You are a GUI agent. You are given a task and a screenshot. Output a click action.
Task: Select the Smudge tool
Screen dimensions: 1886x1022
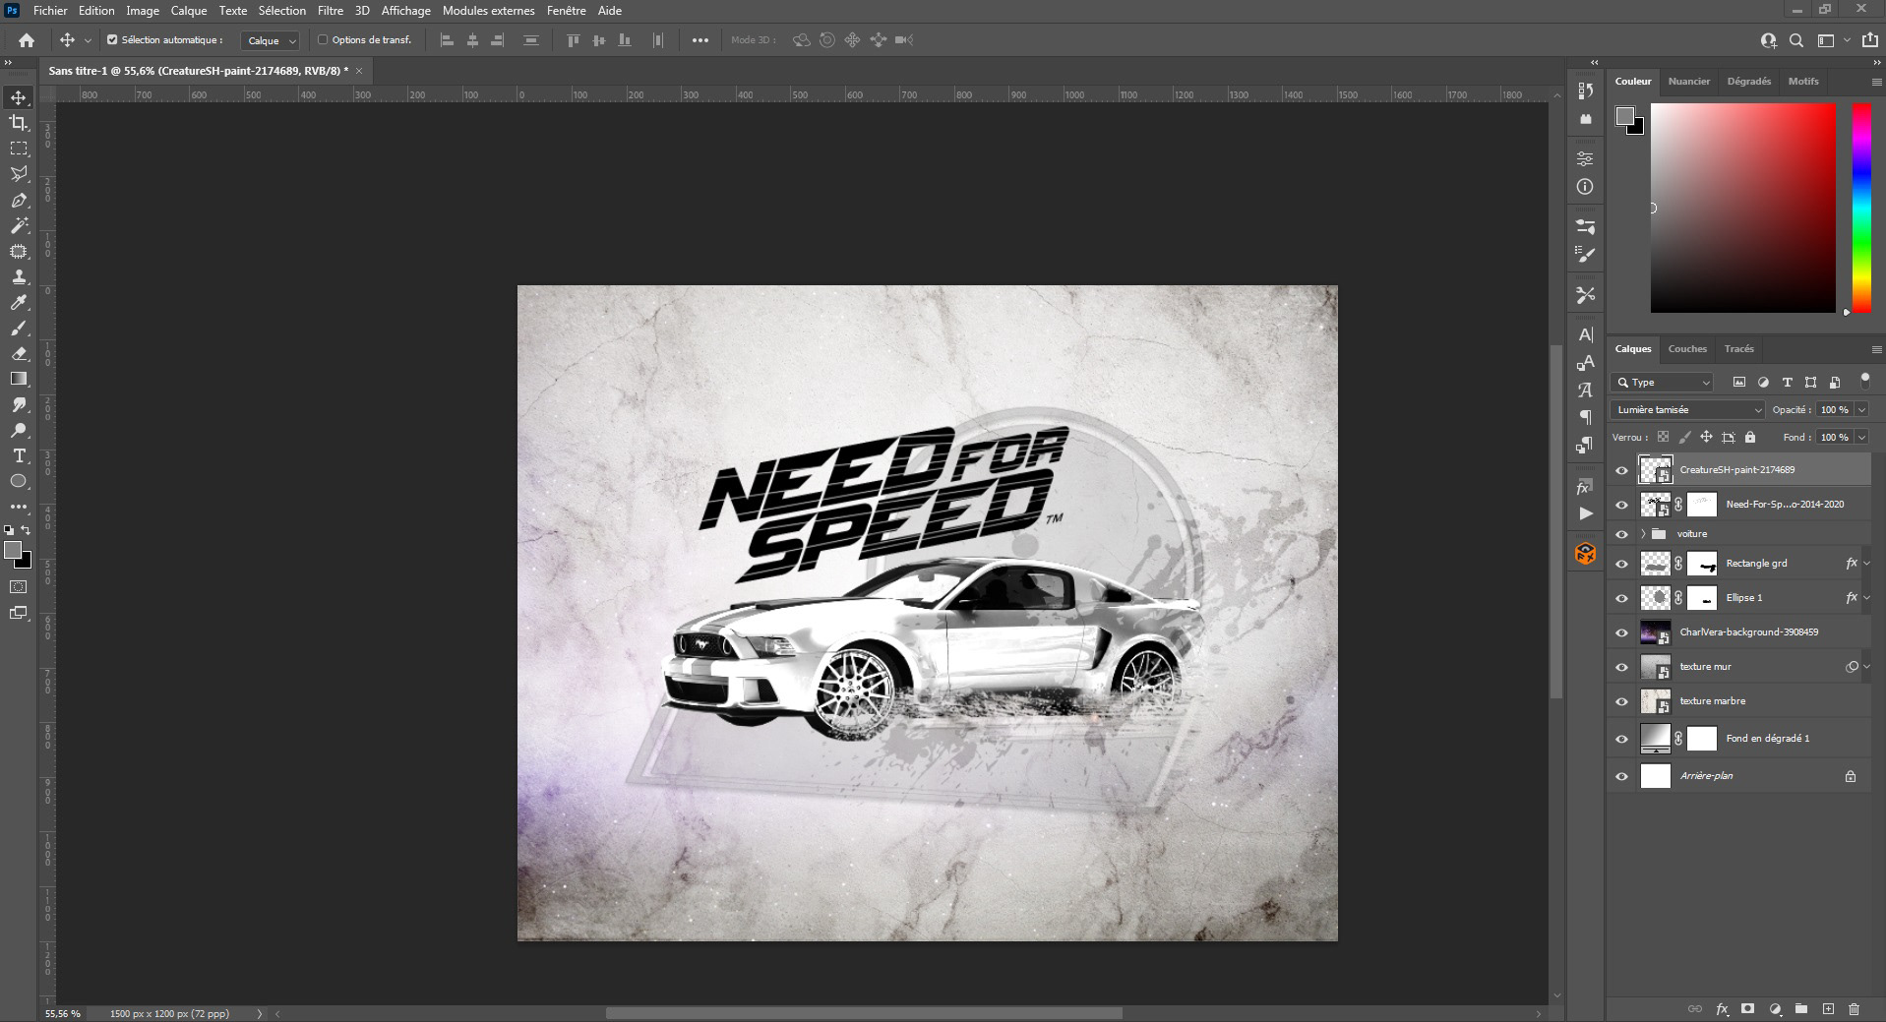[19, 405]
